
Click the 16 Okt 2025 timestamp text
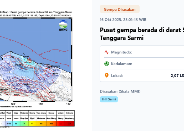[x=123, y=20]
